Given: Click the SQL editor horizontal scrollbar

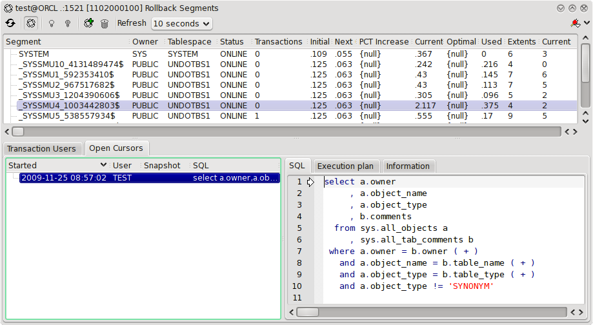Looking at the screenshot, I should (x=431, y=312).
